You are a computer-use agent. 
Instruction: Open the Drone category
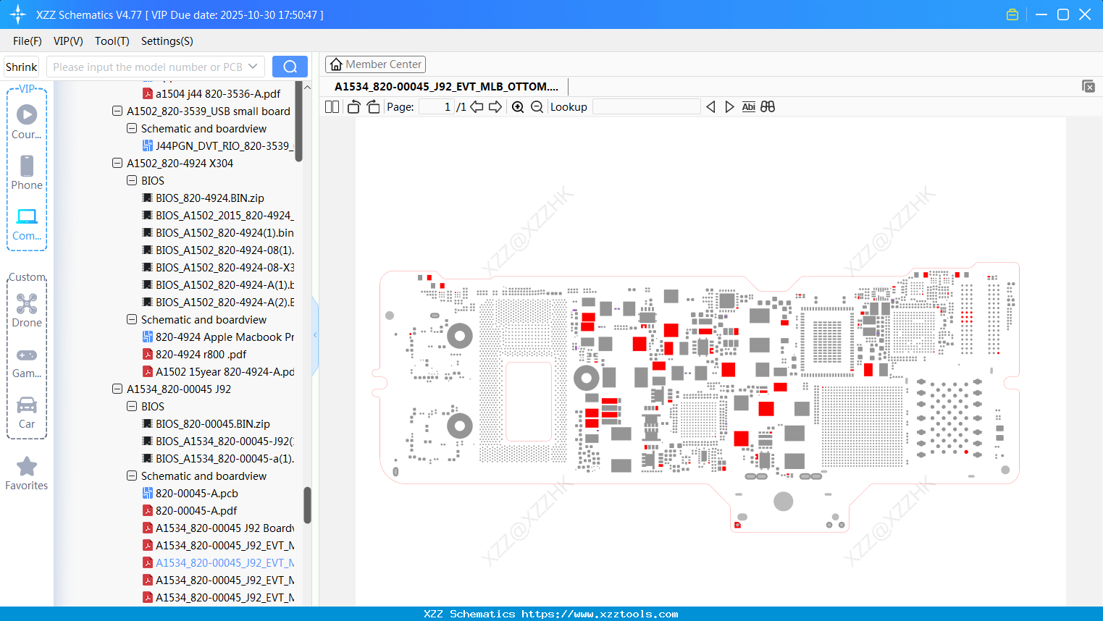pos(27,310)
